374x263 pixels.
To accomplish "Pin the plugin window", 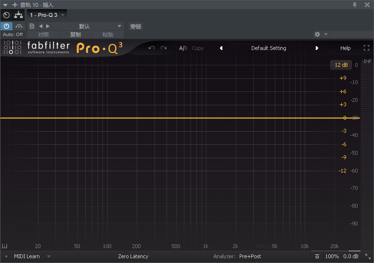I will [x=355, y=5].
